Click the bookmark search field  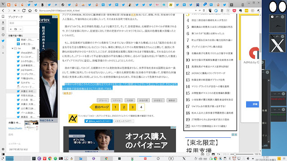[22, 23]
